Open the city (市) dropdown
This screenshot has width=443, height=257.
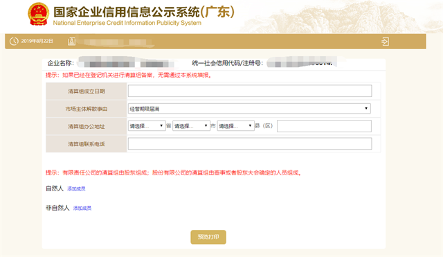(191, 126)
